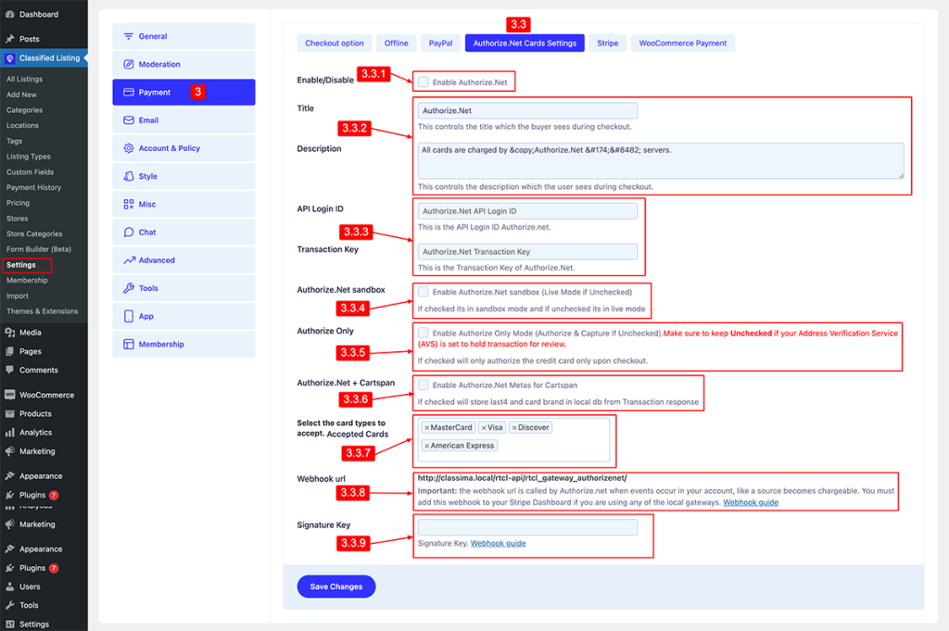Click the Style paint icon
The height and width of the screenshot is (631, 949).
pos(128,176)
